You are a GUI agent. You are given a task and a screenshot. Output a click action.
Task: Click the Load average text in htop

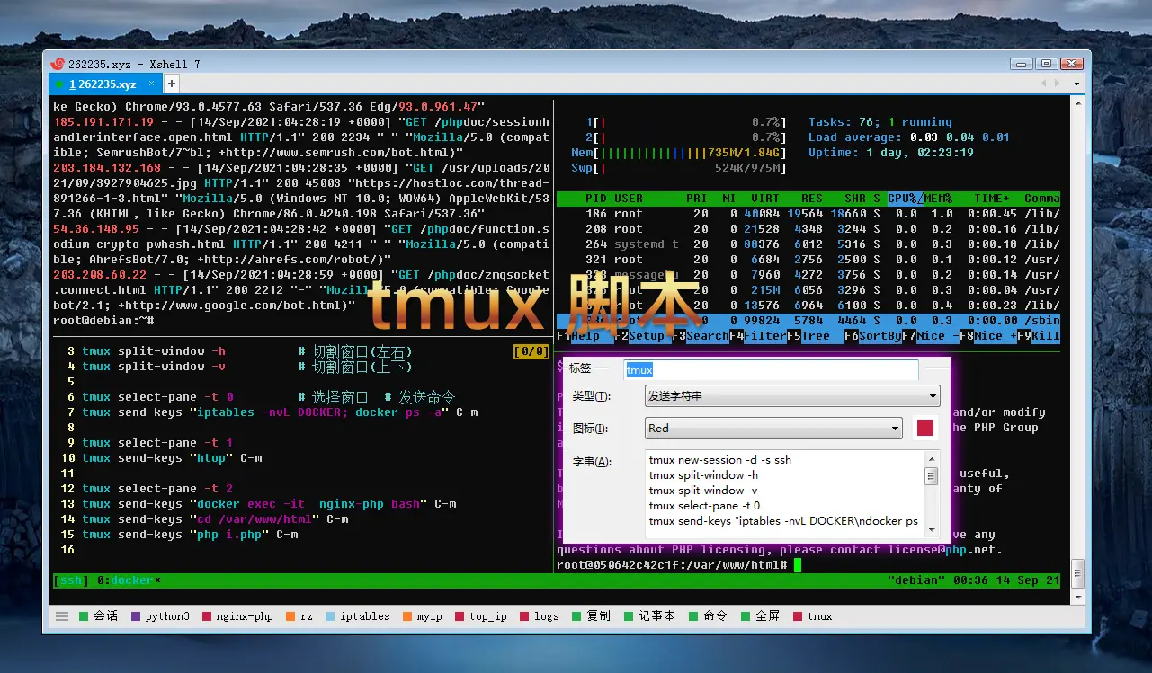[x=909, y=137]
